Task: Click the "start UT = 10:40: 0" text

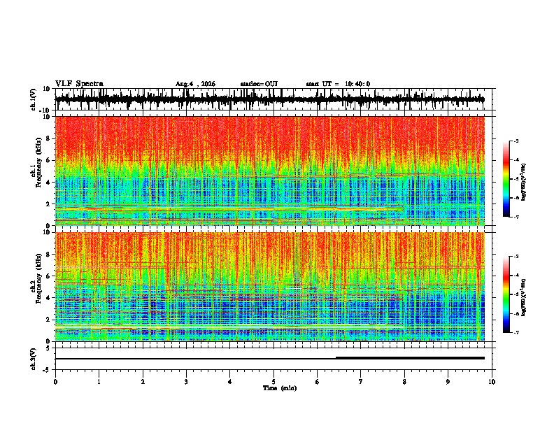Action: pos(338,84)
